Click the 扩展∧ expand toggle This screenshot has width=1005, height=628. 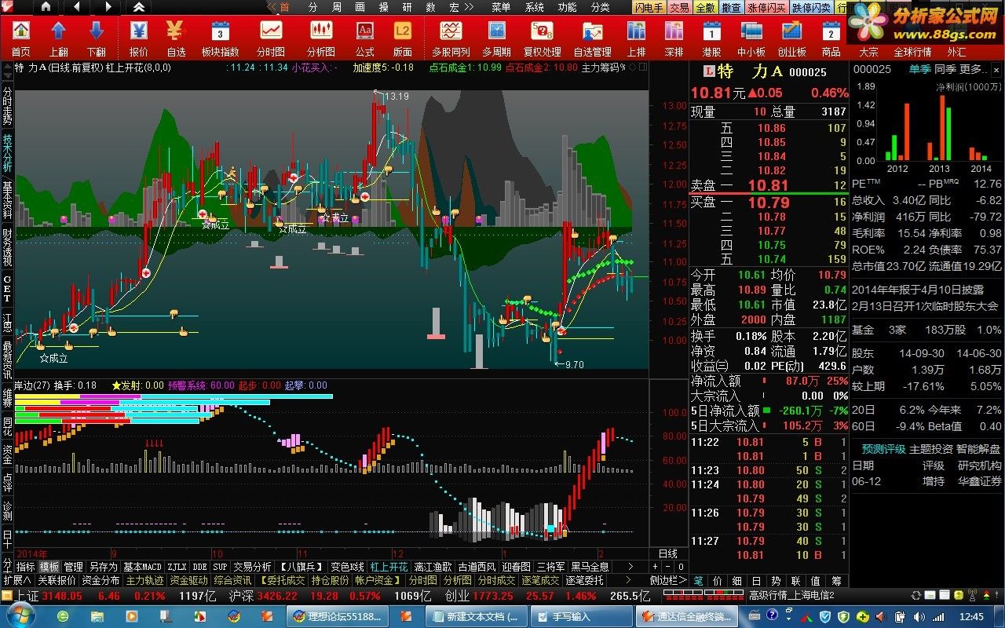pyautogui.click(x=16, y=580)
